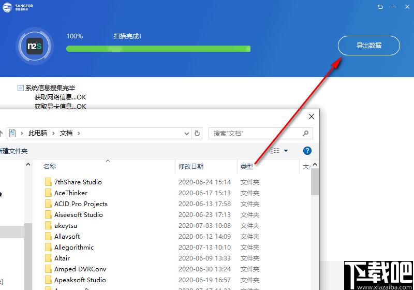Click date 2020-07-03 10:08
Image resolution: width=414 pixels, height=290 pixels.
click(x=204, y=226)
